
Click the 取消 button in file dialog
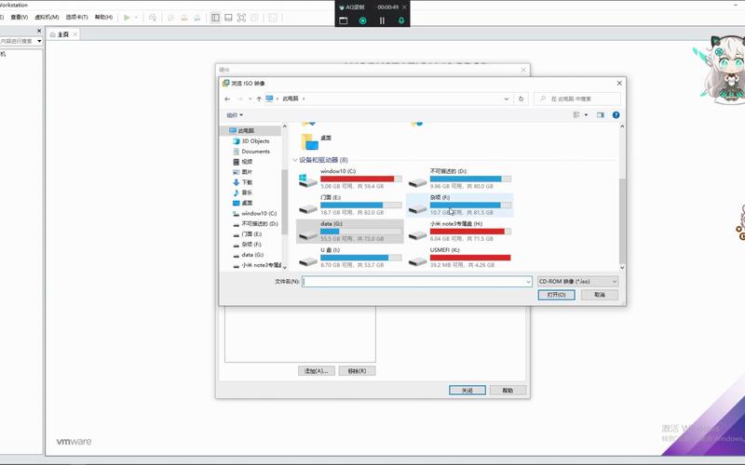coord(599,295)
